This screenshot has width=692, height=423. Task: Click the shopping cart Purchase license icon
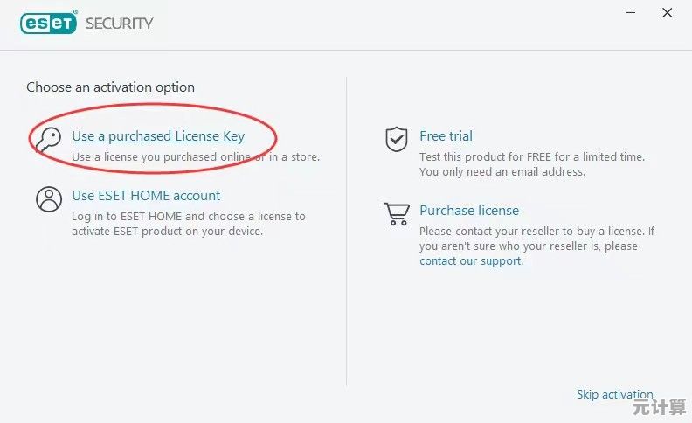coord(397,213)
